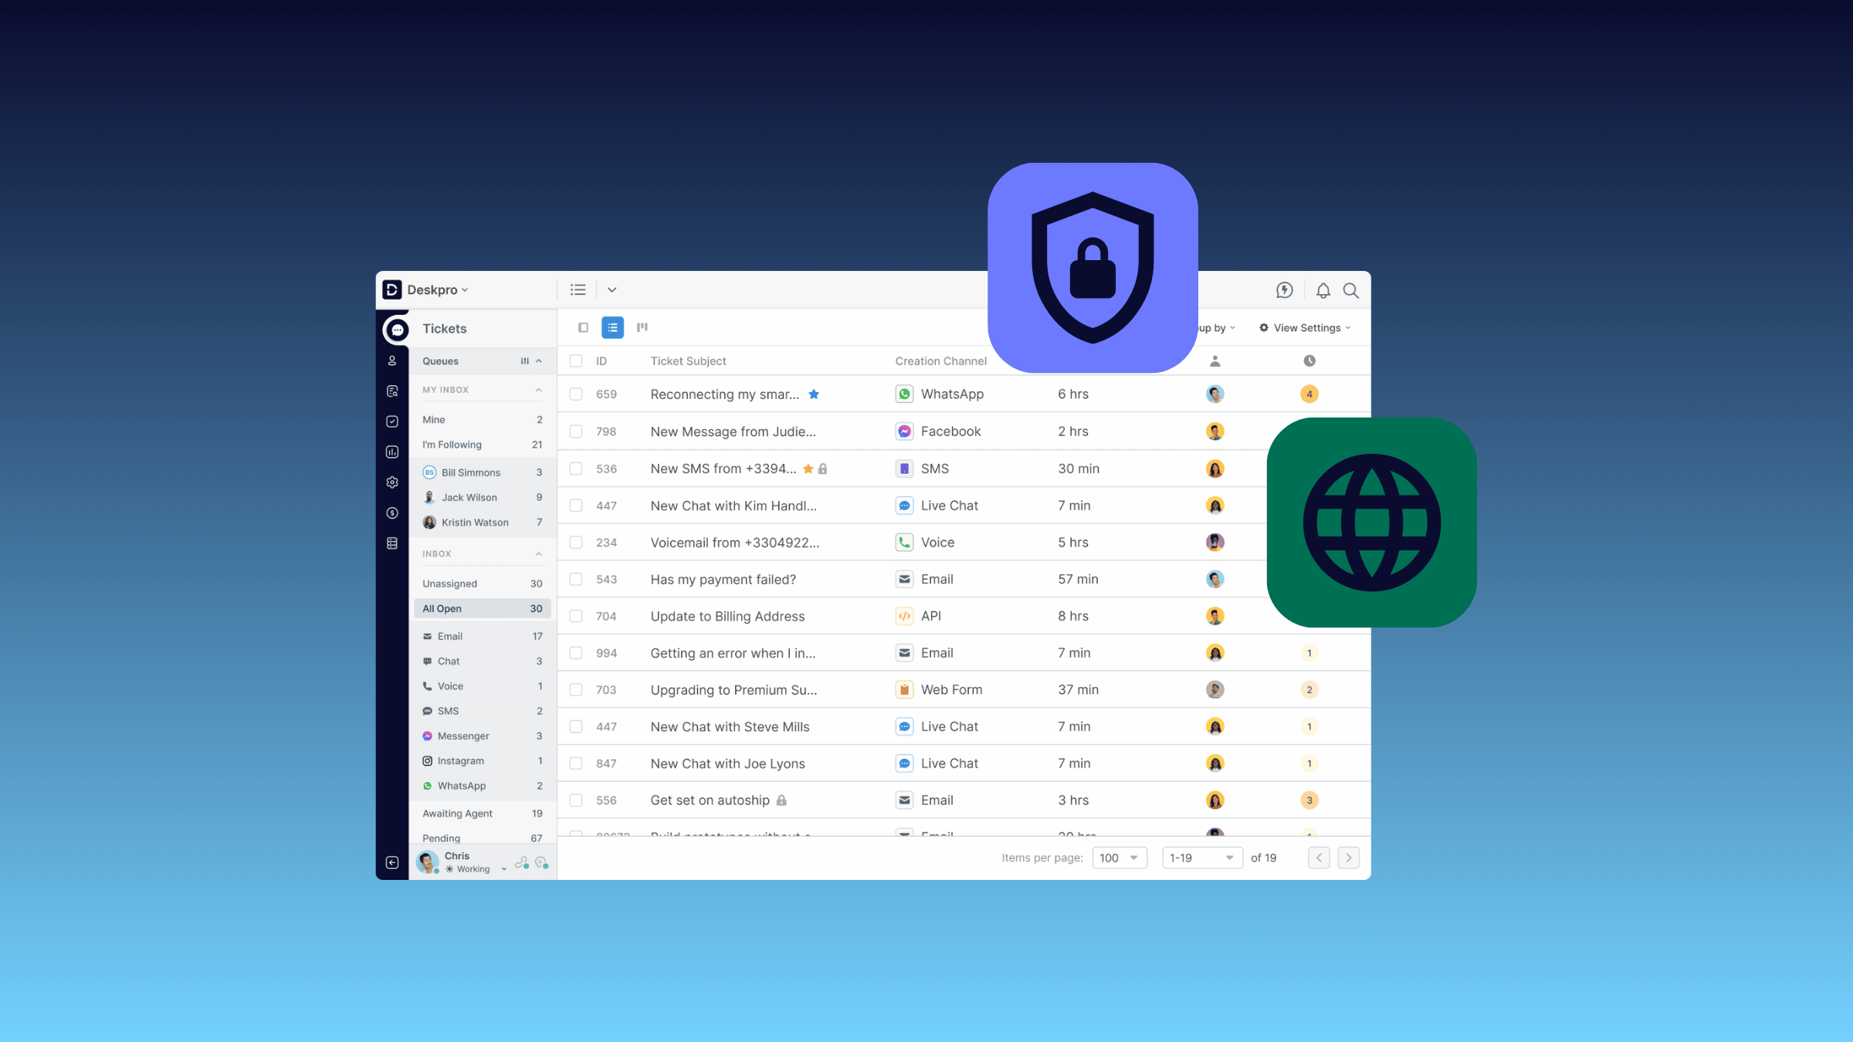Expand the top bar chevron dropdown
1853x1042 pixels.
612,290
